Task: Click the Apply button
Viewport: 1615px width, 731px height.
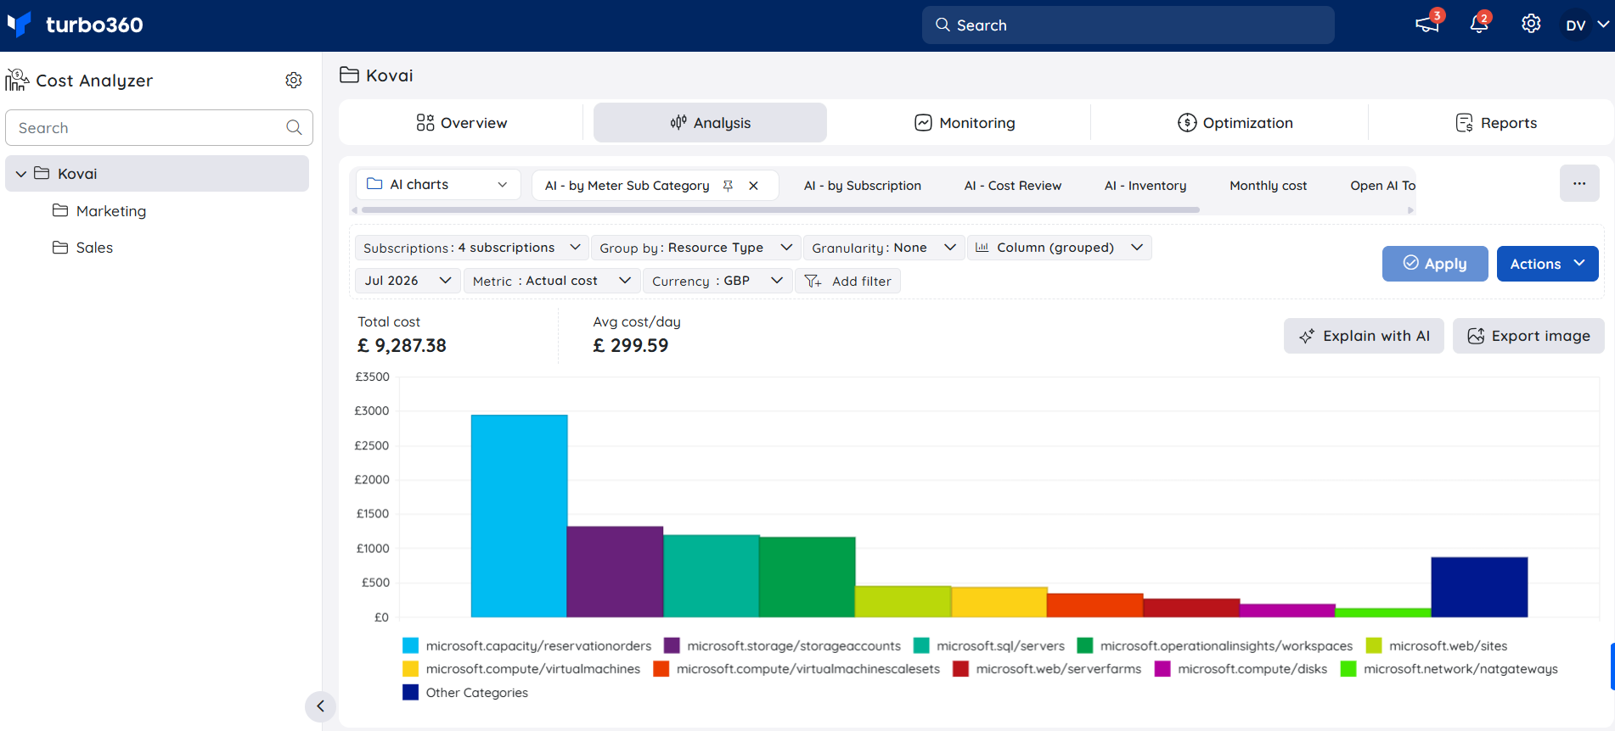Action: pos(1435,264)
